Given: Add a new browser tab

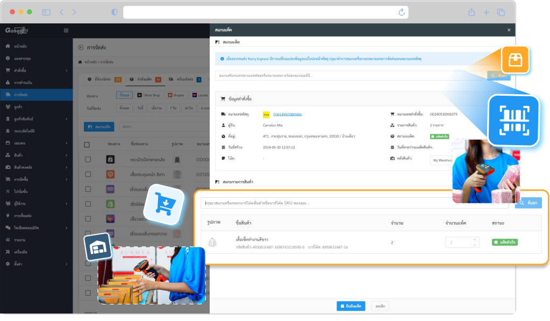Looking at the screenshot, I should click(x=486, y=12).
